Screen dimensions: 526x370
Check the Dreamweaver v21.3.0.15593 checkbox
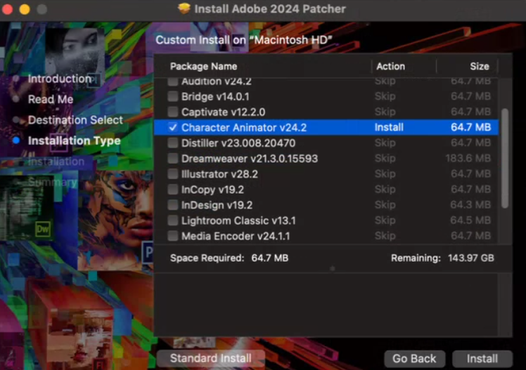(173, 159)
